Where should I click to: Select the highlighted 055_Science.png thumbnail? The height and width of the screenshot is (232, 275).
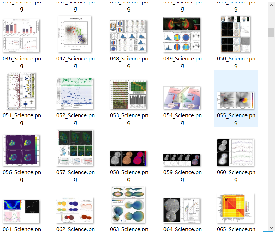235,100
